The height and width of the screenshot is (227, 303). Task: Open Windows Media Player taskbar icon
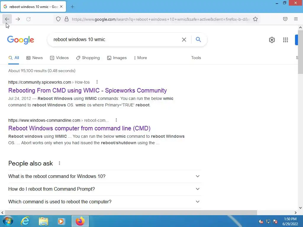tap(62, 221)
